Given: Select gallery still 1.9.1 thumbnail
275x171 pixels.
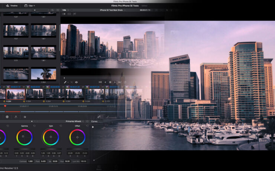Looking at the screenshot, I should point(16,74).
